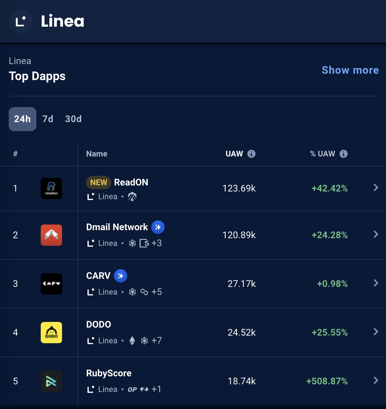
Task: Expand RubyScore row chevron arrow
Action: tap(376, 380)
